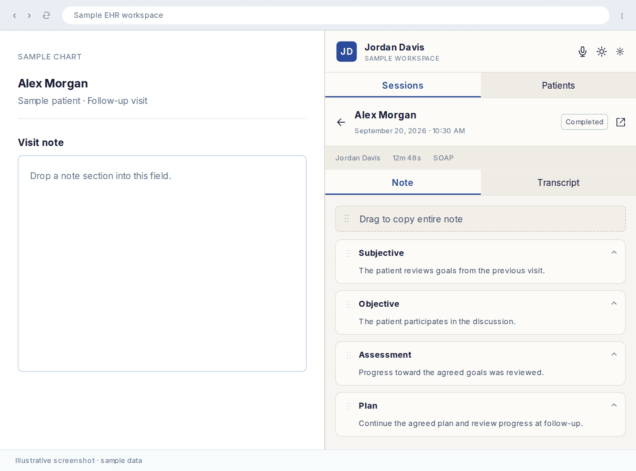Collapse the Plan section
This screenshot has height=471, width=636.
coord(614,405)
